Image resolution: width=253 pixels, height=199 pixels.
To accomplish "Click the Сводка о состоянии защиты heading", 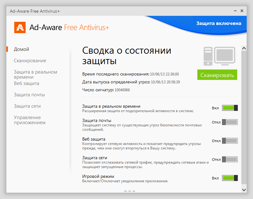I will 127,56.
